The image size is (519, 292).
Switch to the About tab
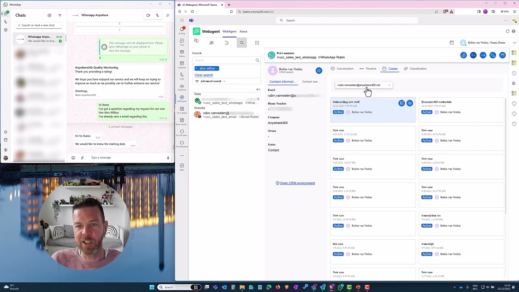243,32
